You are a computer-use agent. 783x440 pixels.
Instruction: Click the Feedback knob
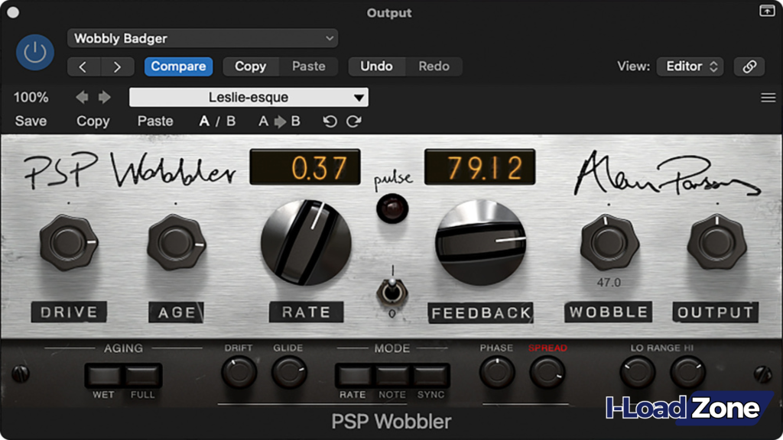pyautogui.click(x=481, y=243)
